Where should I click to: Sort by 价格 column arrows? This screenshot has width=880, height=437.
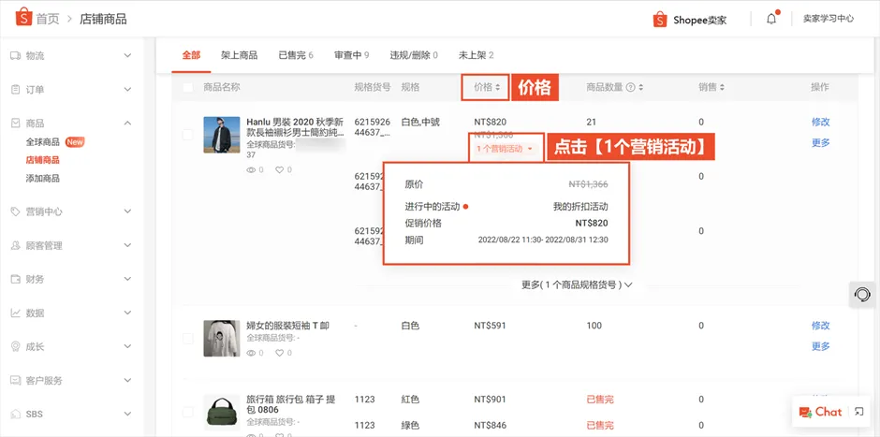[497, 87]
